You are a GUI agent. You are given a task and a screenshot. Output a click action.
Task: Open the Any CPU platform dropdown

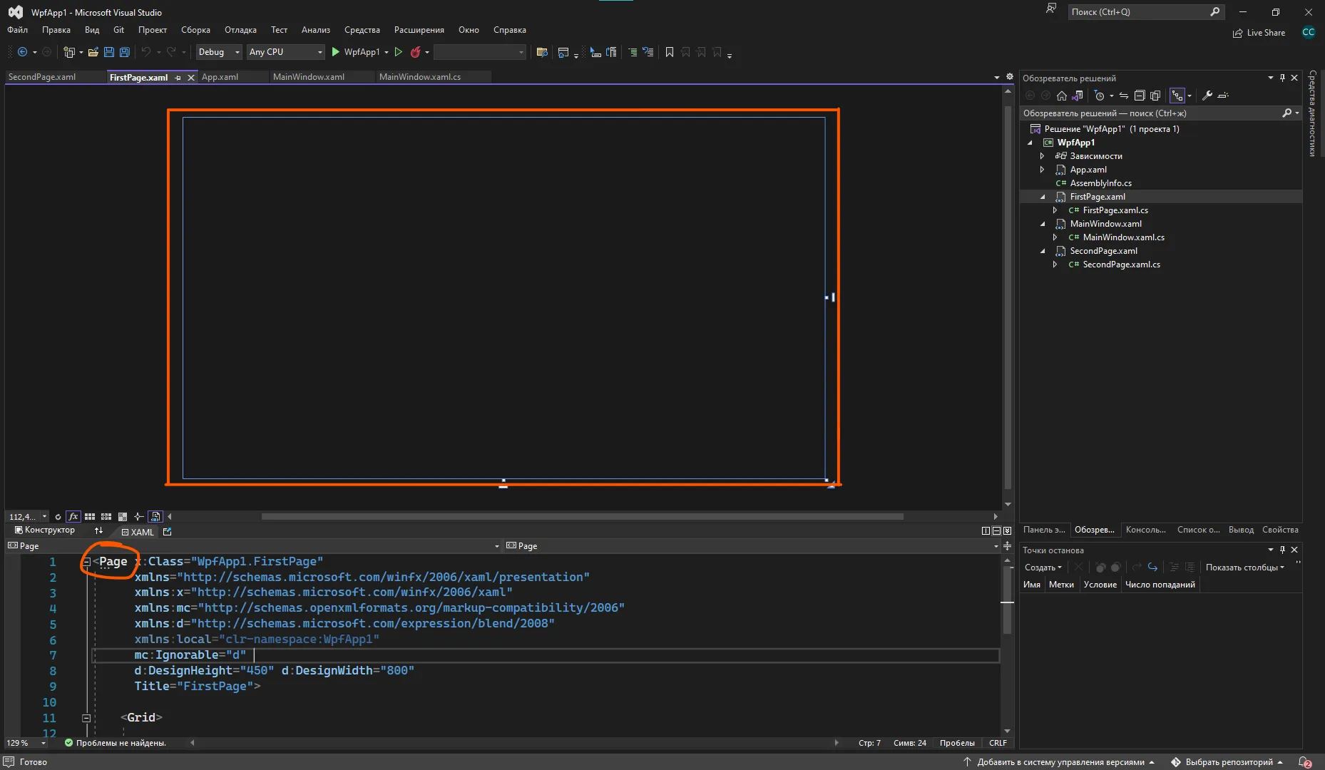(285, 52)
